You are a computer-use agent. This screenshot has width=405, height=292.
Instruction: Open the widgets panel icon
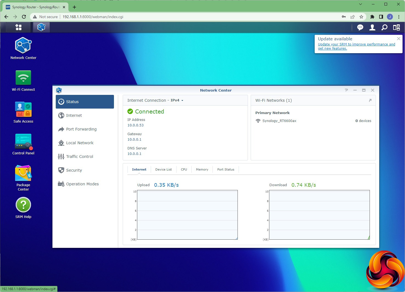(396, 27)
